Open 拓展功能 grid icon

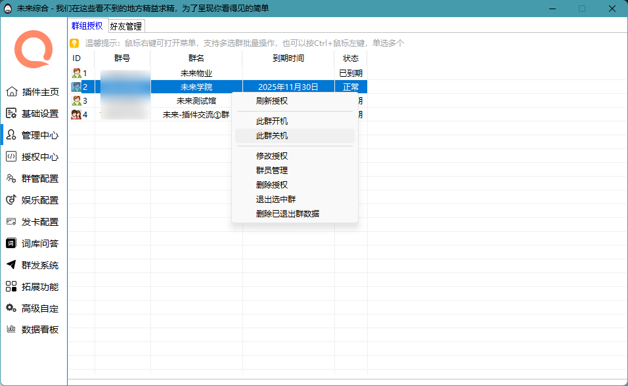click(x=11, y=287)
